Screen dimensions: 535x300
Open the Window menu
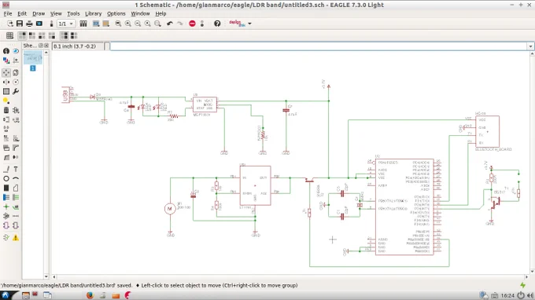[140, 13]
